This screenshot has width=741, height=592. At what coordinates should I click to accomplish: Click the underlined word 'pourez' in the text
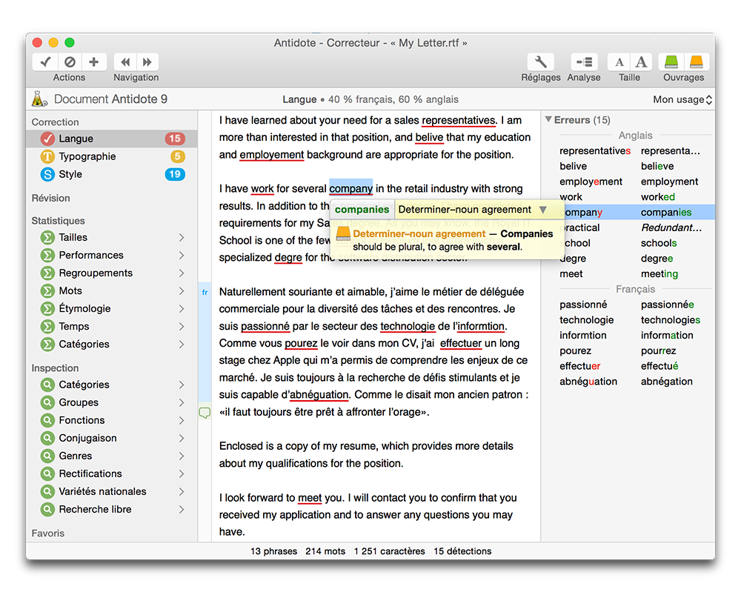pyautogui.click(x=301, y=344)
